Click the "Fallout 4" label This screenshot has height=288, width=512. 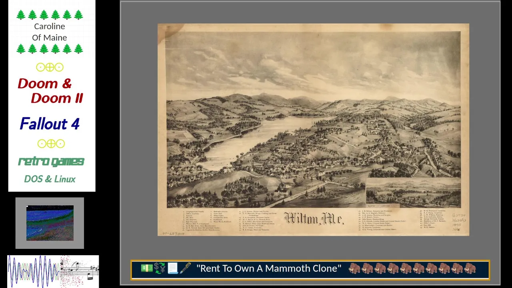50,124
